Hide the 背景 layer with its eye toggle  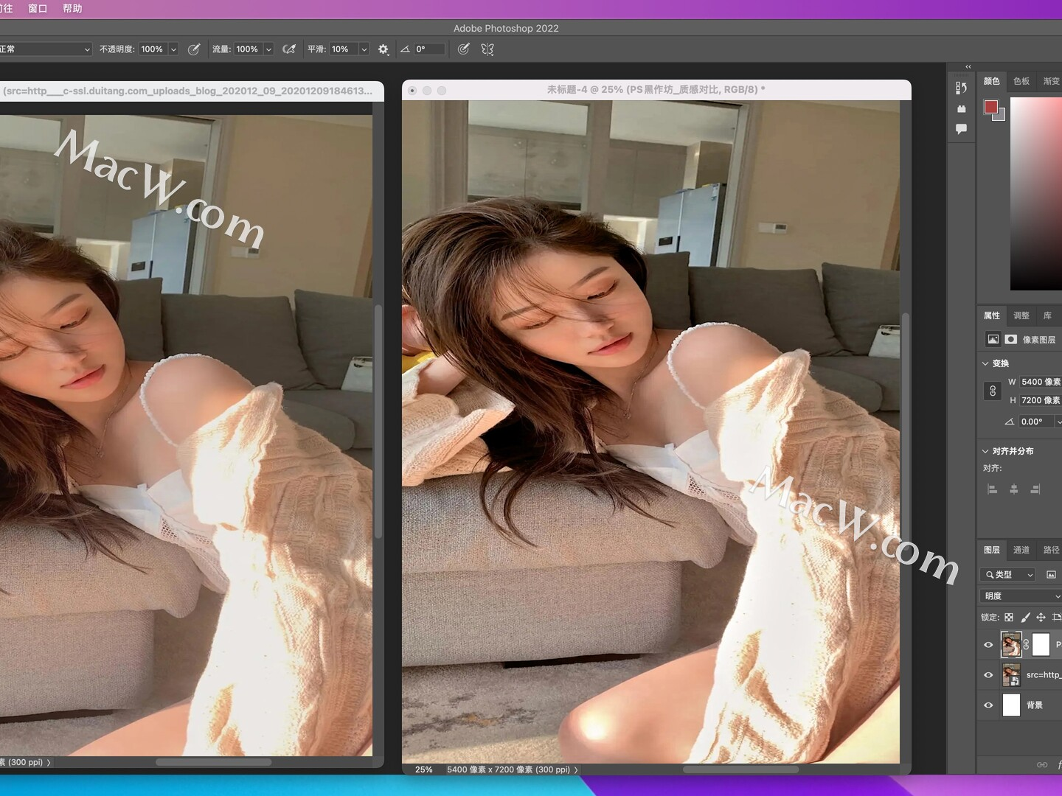(x=988, y=705)
